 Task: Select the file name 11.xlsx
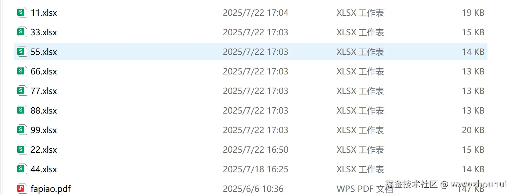click(x=44, y=13)
